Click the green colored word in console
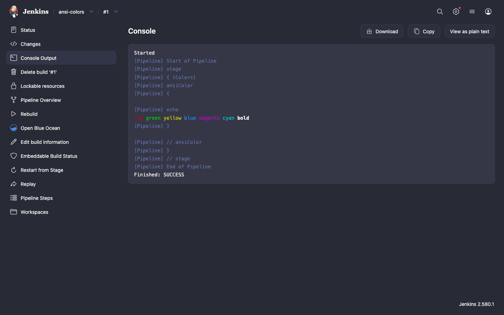Viewport: 504px width, 315px height. pyautogui.click(x=153, y=118)
